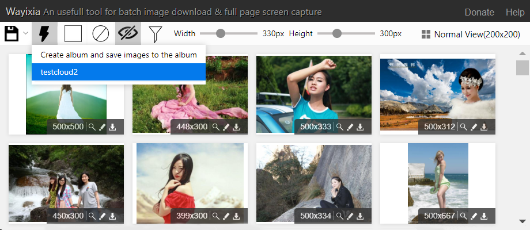
Task: Toggle the crossed-eye hide images icon
Action: 128,33
